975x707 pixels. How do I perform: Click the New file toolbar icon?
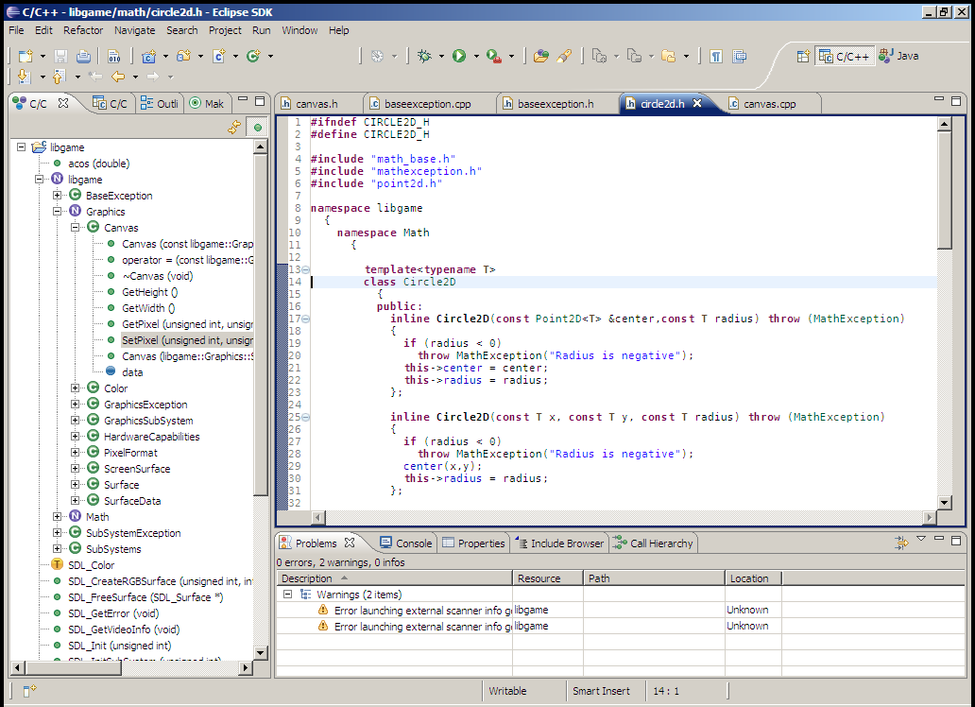26,56
